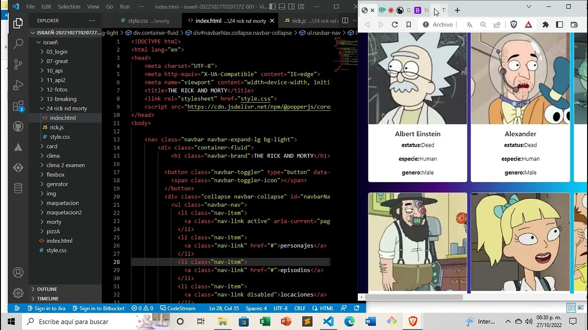Click the translate page icon in address bar
This screenshot has width=588, height=330.
point(469,25)
